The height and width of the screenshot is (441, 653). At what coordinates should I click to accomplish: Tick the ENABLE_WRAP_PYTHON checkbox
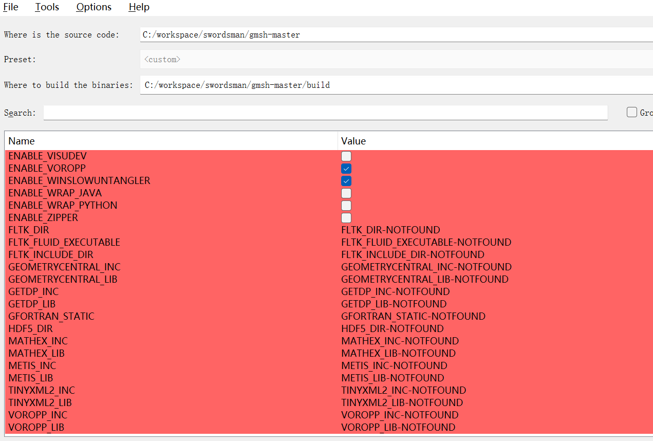pos(346,206)
